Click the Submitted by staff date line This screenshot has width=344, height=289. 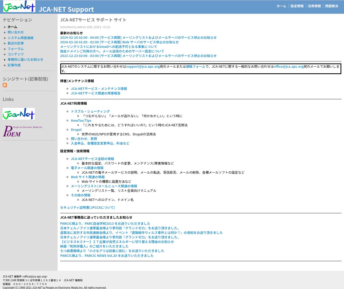click(x=85, y=27)
